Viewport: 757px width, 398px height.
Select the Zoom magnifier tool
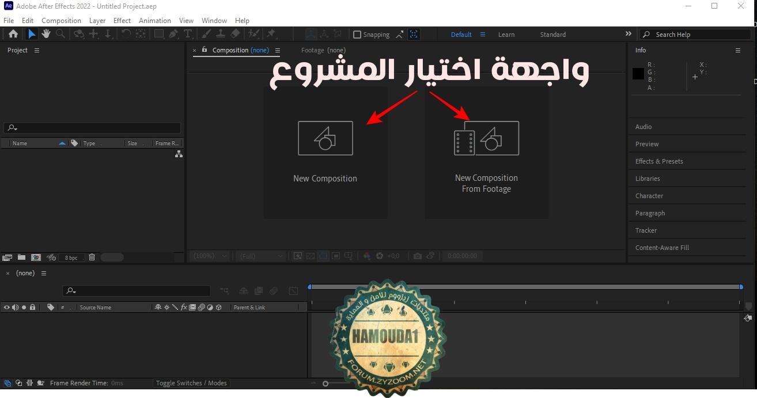[60, 34]
